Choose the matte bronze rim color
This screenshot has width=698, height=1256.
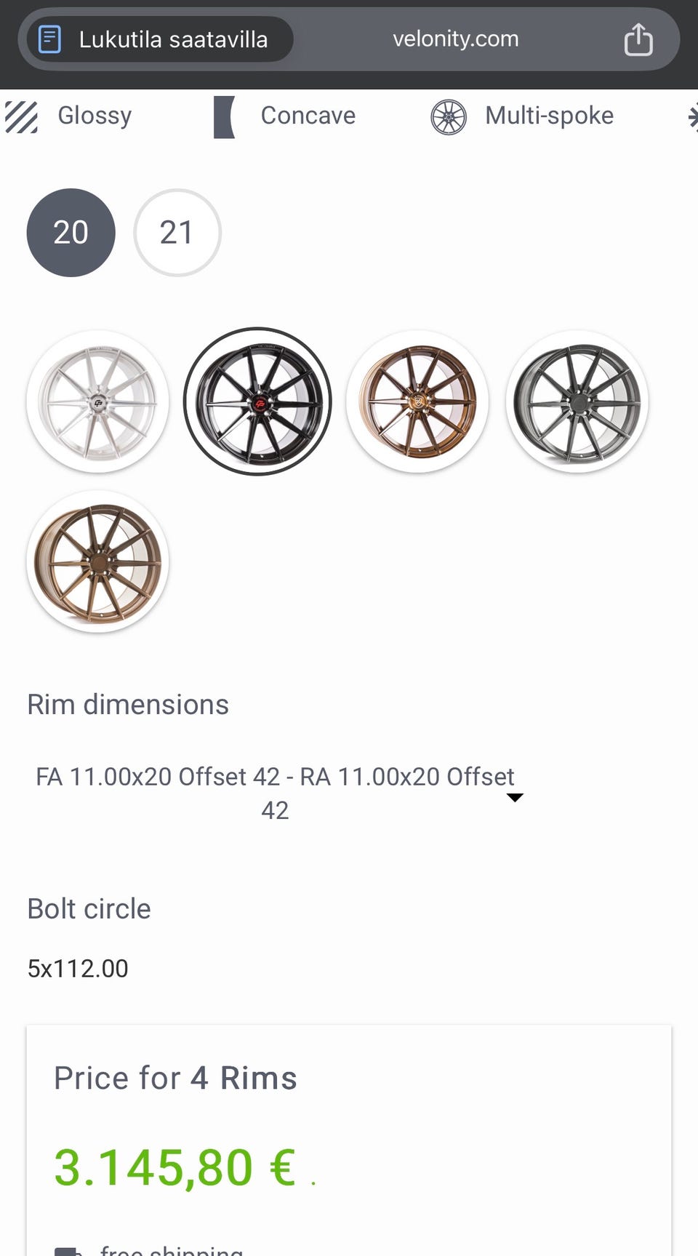[x=97, y=561]
